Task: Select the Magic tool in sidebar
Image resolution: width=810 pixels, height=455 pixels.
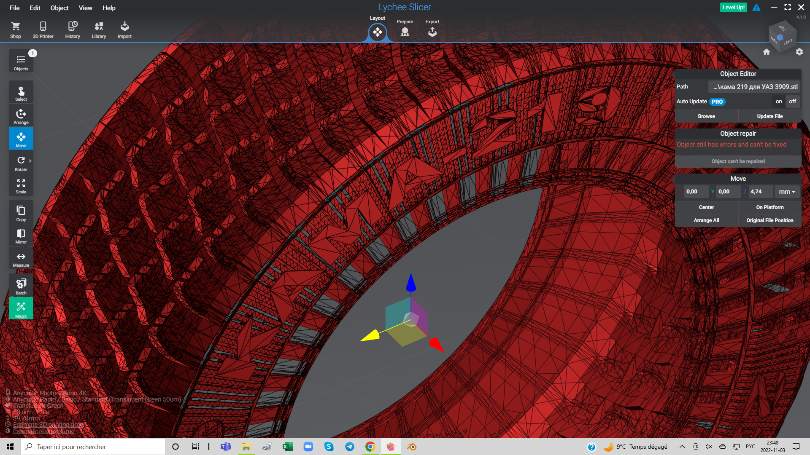Action: (21, 308)
